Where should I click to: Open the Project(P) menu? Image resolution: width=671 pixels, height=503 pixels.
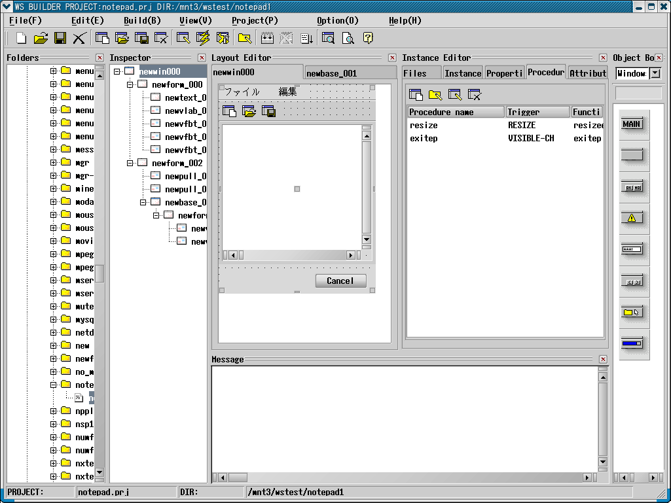pyautogui.click(x=255, y=20)
